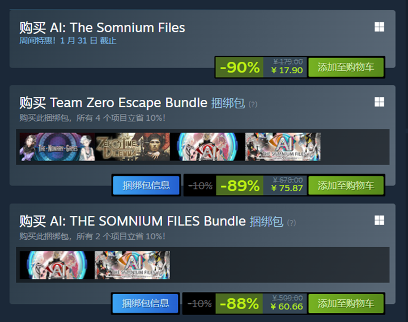Open 捆绑包信息 for Team Zero Escape Bundle
408x322 pixels.
[146, 185]
